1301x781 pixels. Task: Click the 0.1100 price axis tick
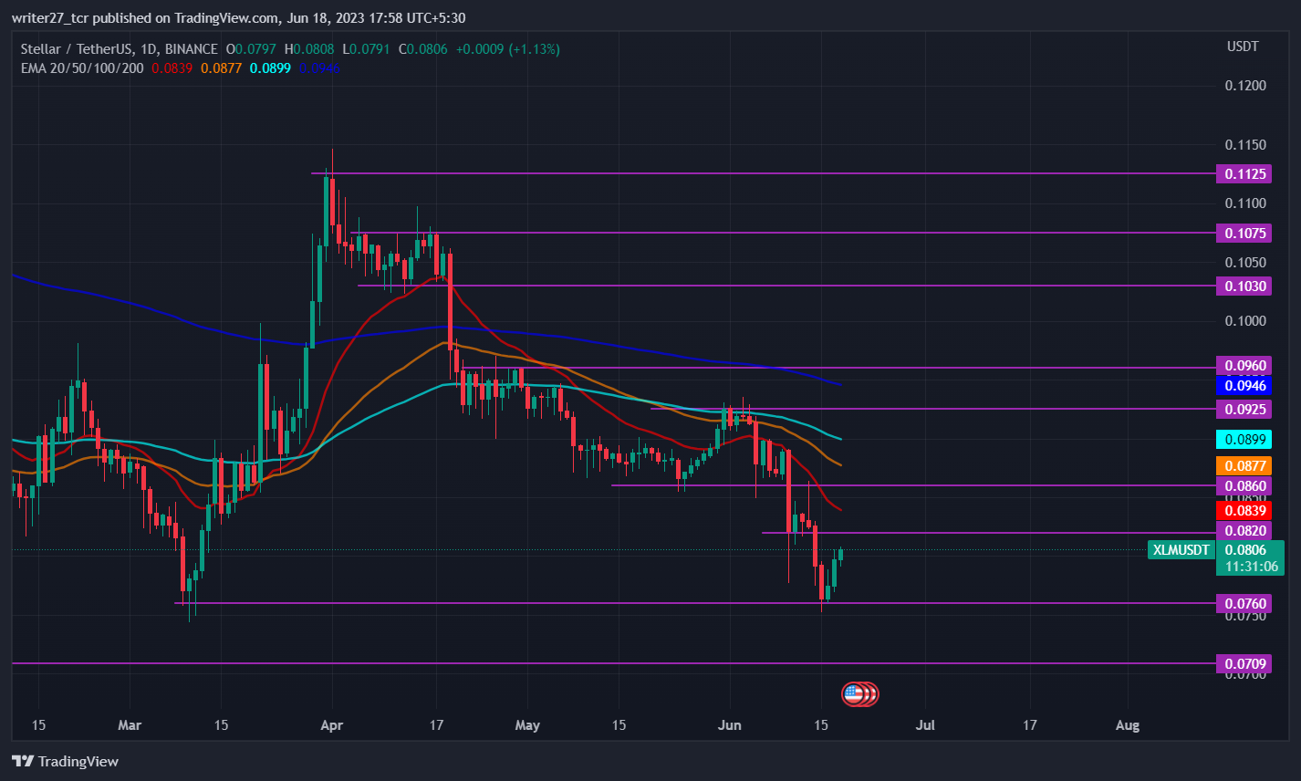[1245, 203]
